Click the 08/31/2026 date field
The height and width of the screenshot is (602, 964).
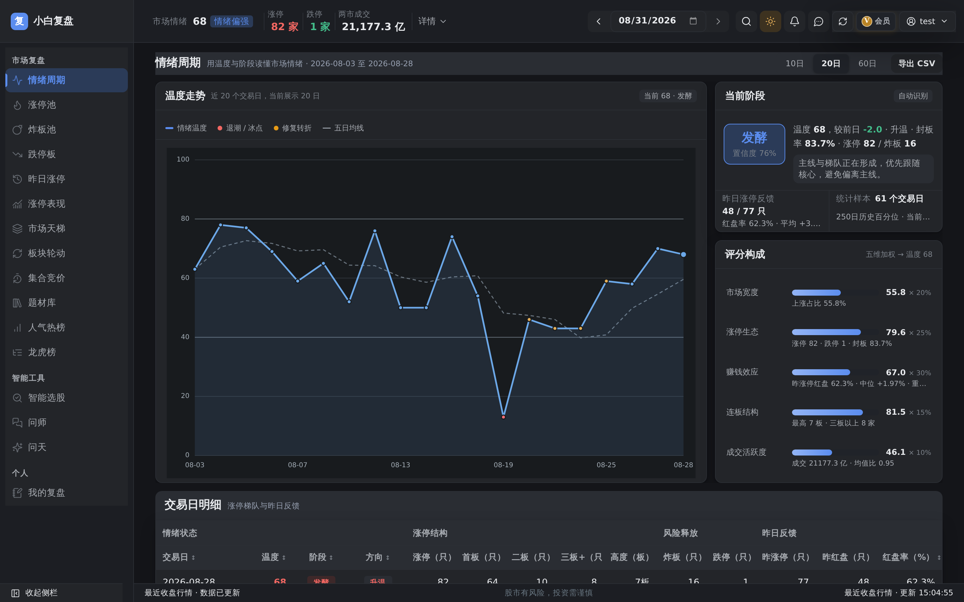coord(658,21)
